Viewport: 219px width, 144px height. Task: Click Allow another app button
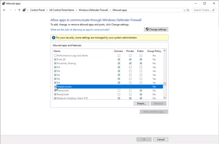coord(154,112)
